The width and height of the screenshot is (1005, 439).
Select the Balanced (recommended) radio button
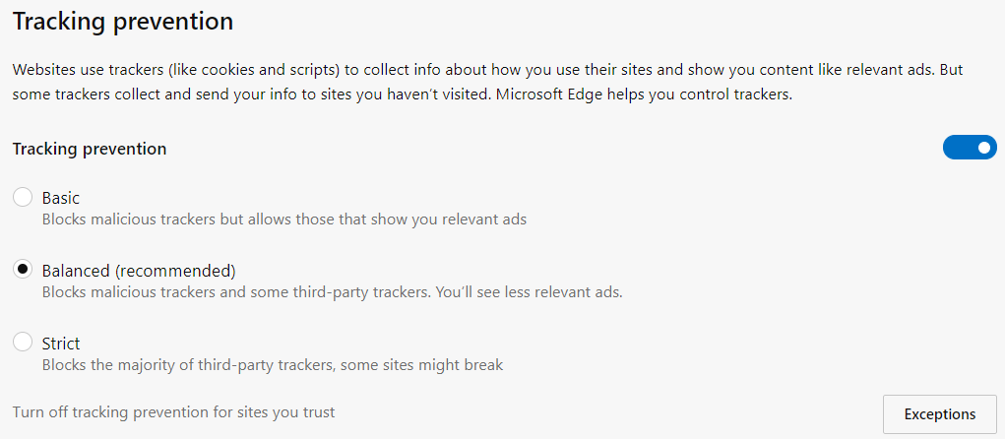pos(23,271)
